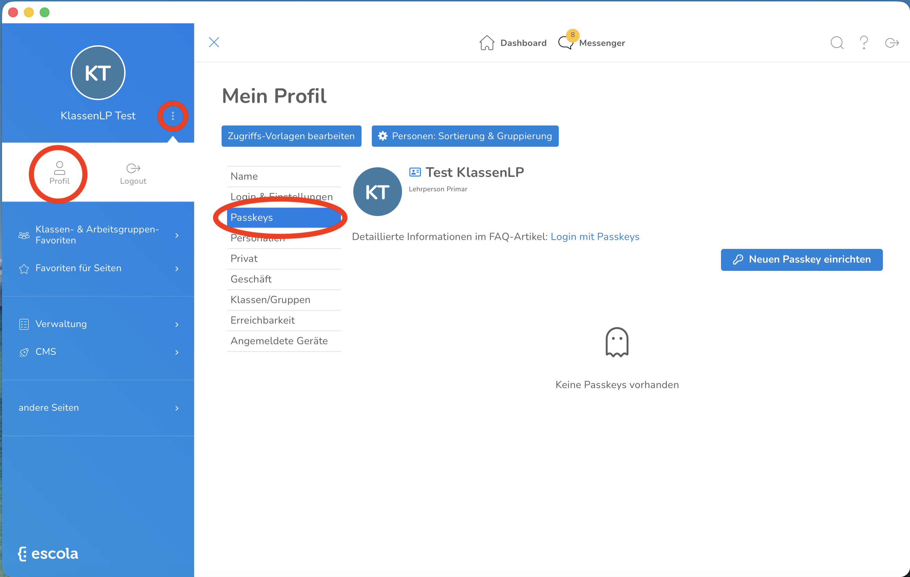Click the help question mark icon

(x=864, y=43)
